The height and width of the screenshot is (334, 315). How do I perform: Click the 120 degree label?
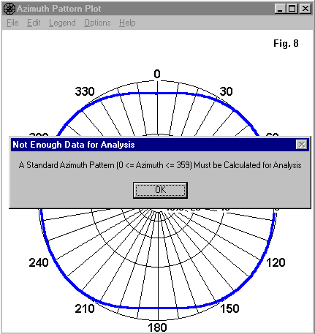276,262
